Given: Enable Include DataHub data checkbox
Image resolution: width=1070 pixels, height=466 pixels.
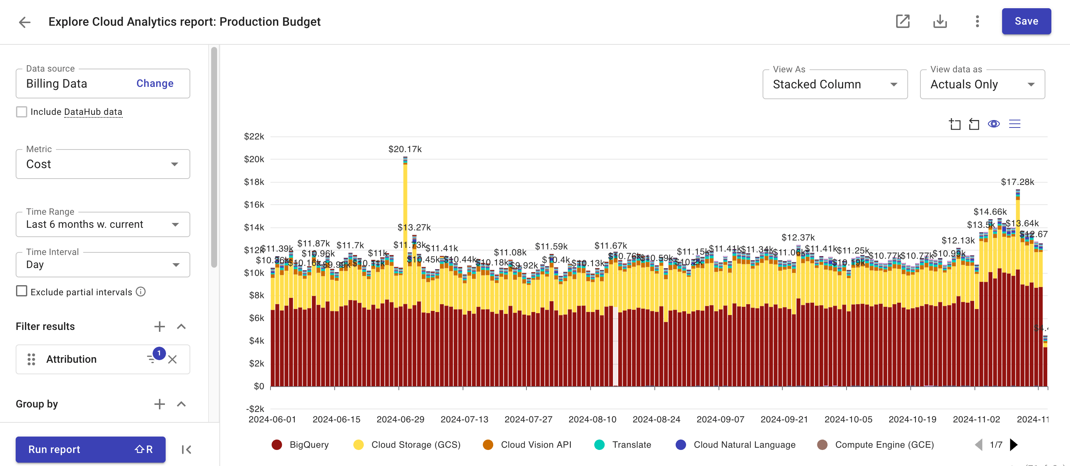Looking at the screenshot, I should pos(22,111).
